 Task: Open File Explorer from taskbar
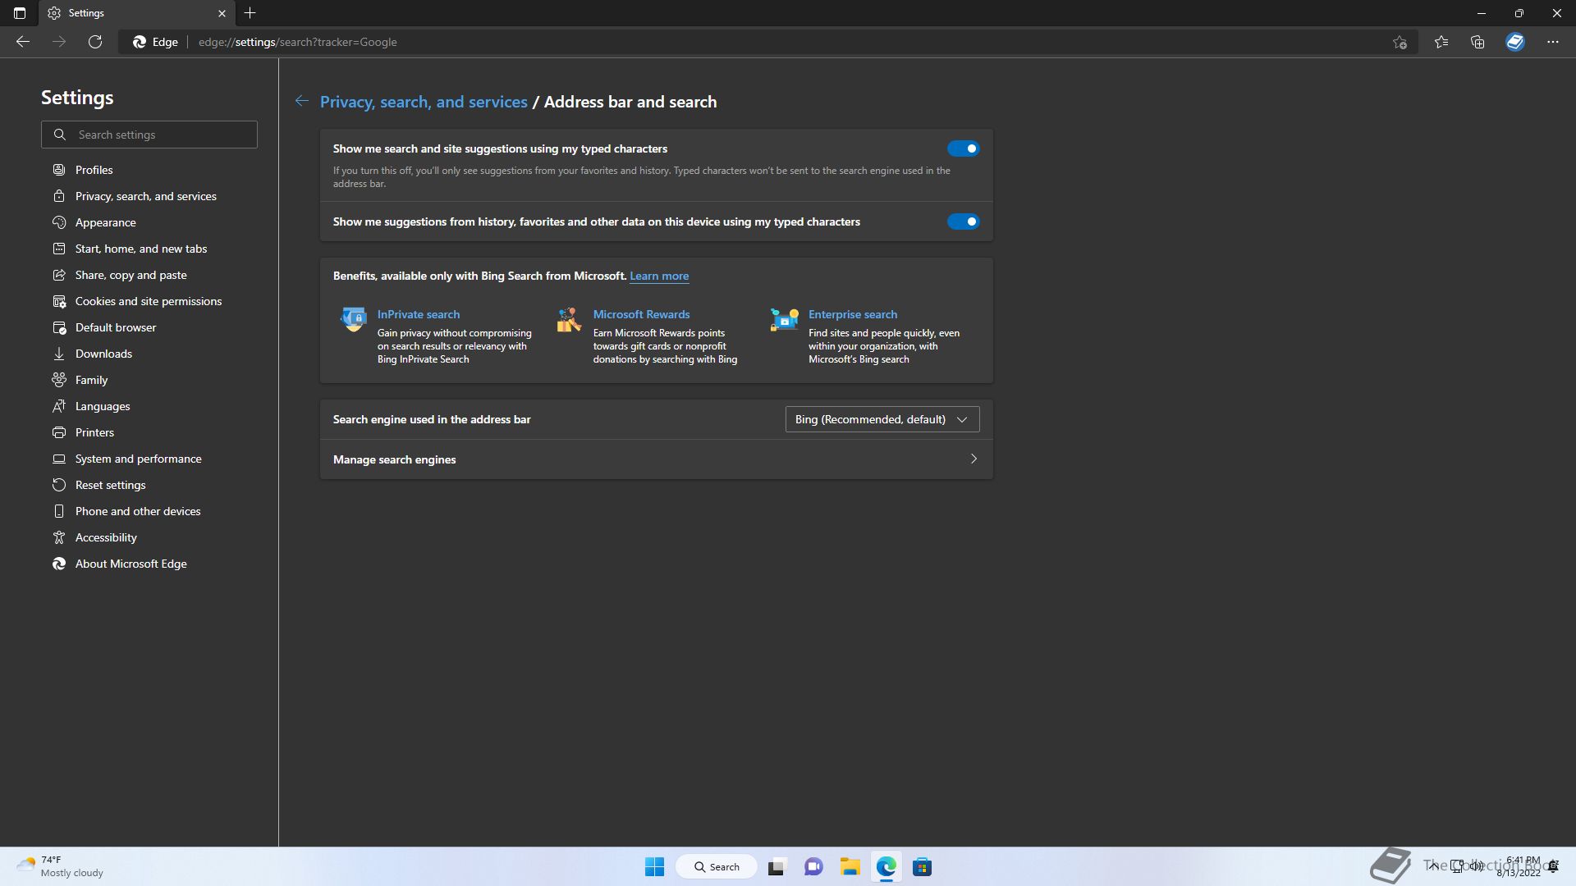point(850,866)
